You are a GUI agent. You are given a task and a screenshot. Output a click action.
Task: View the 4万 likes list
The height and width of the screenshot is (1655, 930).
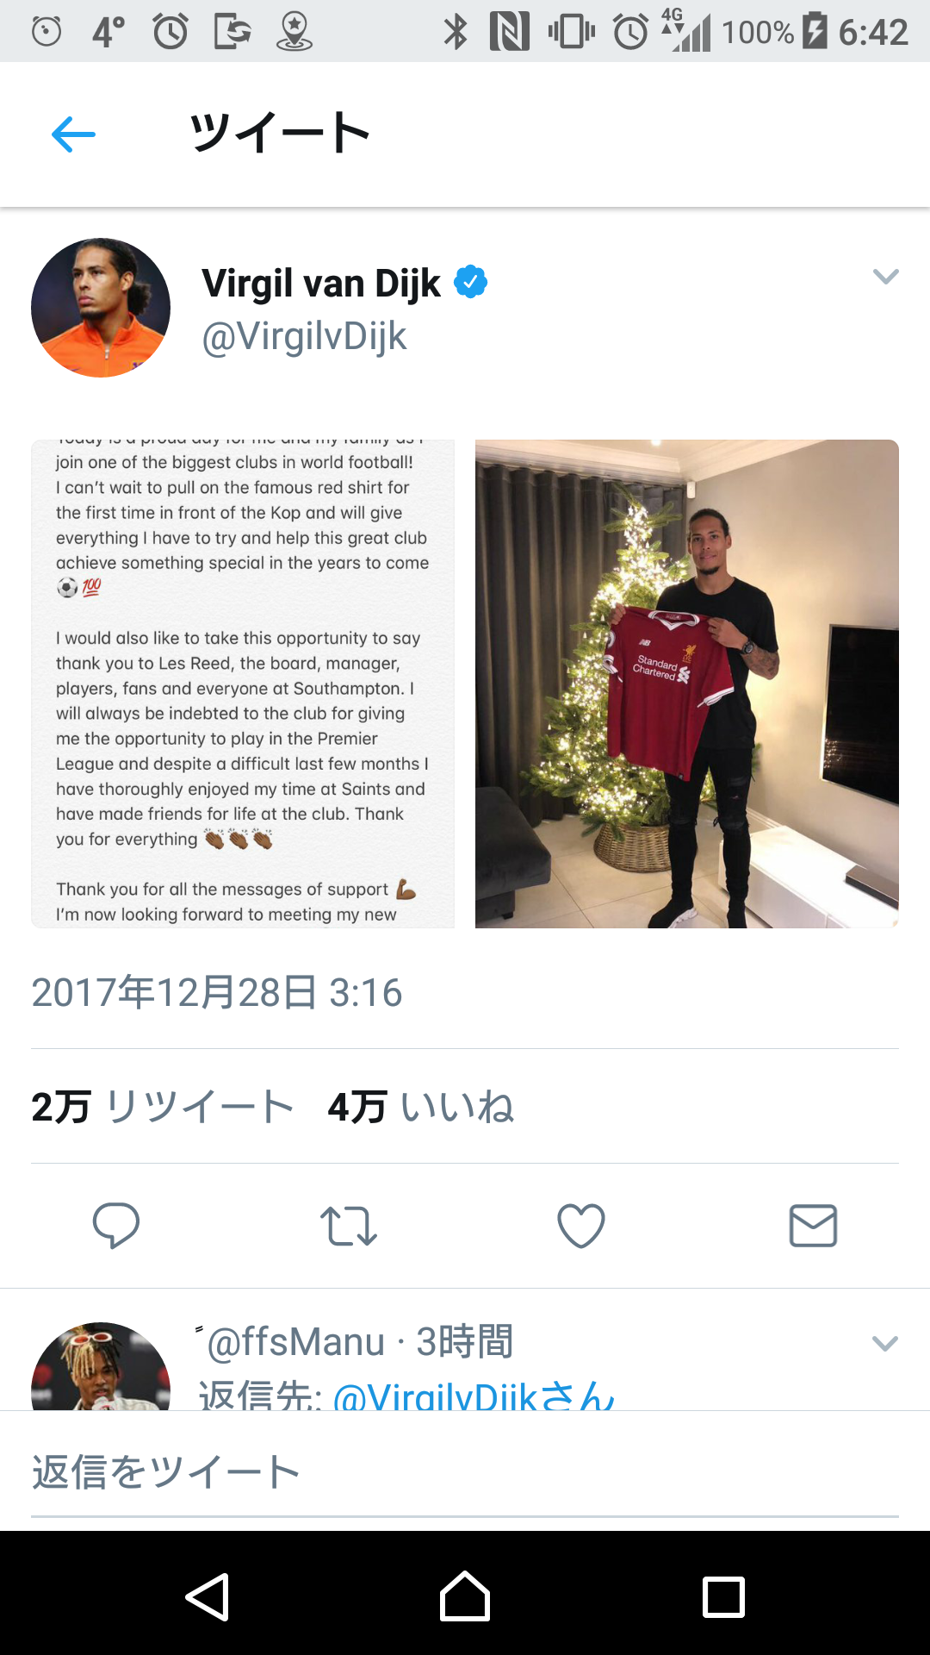coord(420,1107)
